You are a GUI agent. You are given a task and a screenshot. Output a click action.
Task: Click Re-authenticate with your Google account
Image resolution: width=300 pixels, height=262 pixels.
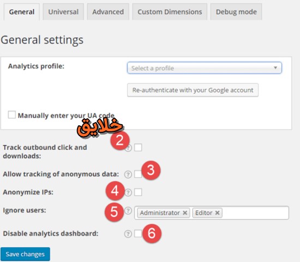[x=193, y=90]
